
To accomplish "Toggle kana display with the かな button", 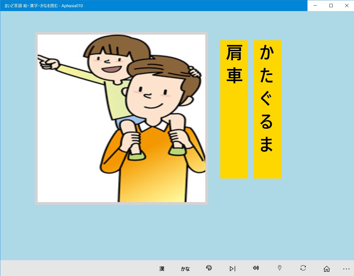I will pos(185,269).
